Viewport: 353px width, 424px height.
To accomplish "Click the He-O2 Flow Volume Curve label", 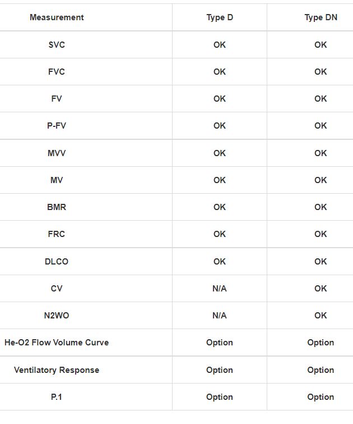I will pyautogui.click(x=57, y=342).
